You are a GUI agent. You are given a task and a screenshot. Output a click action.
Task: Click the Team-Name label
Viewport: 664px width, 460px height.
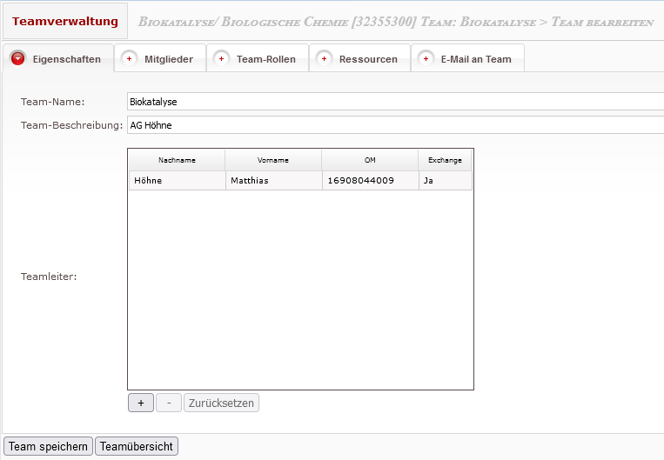pos(52,102)
